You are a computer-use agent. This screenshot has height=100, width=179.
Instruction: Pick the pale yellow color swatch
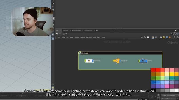click(167, 74)
